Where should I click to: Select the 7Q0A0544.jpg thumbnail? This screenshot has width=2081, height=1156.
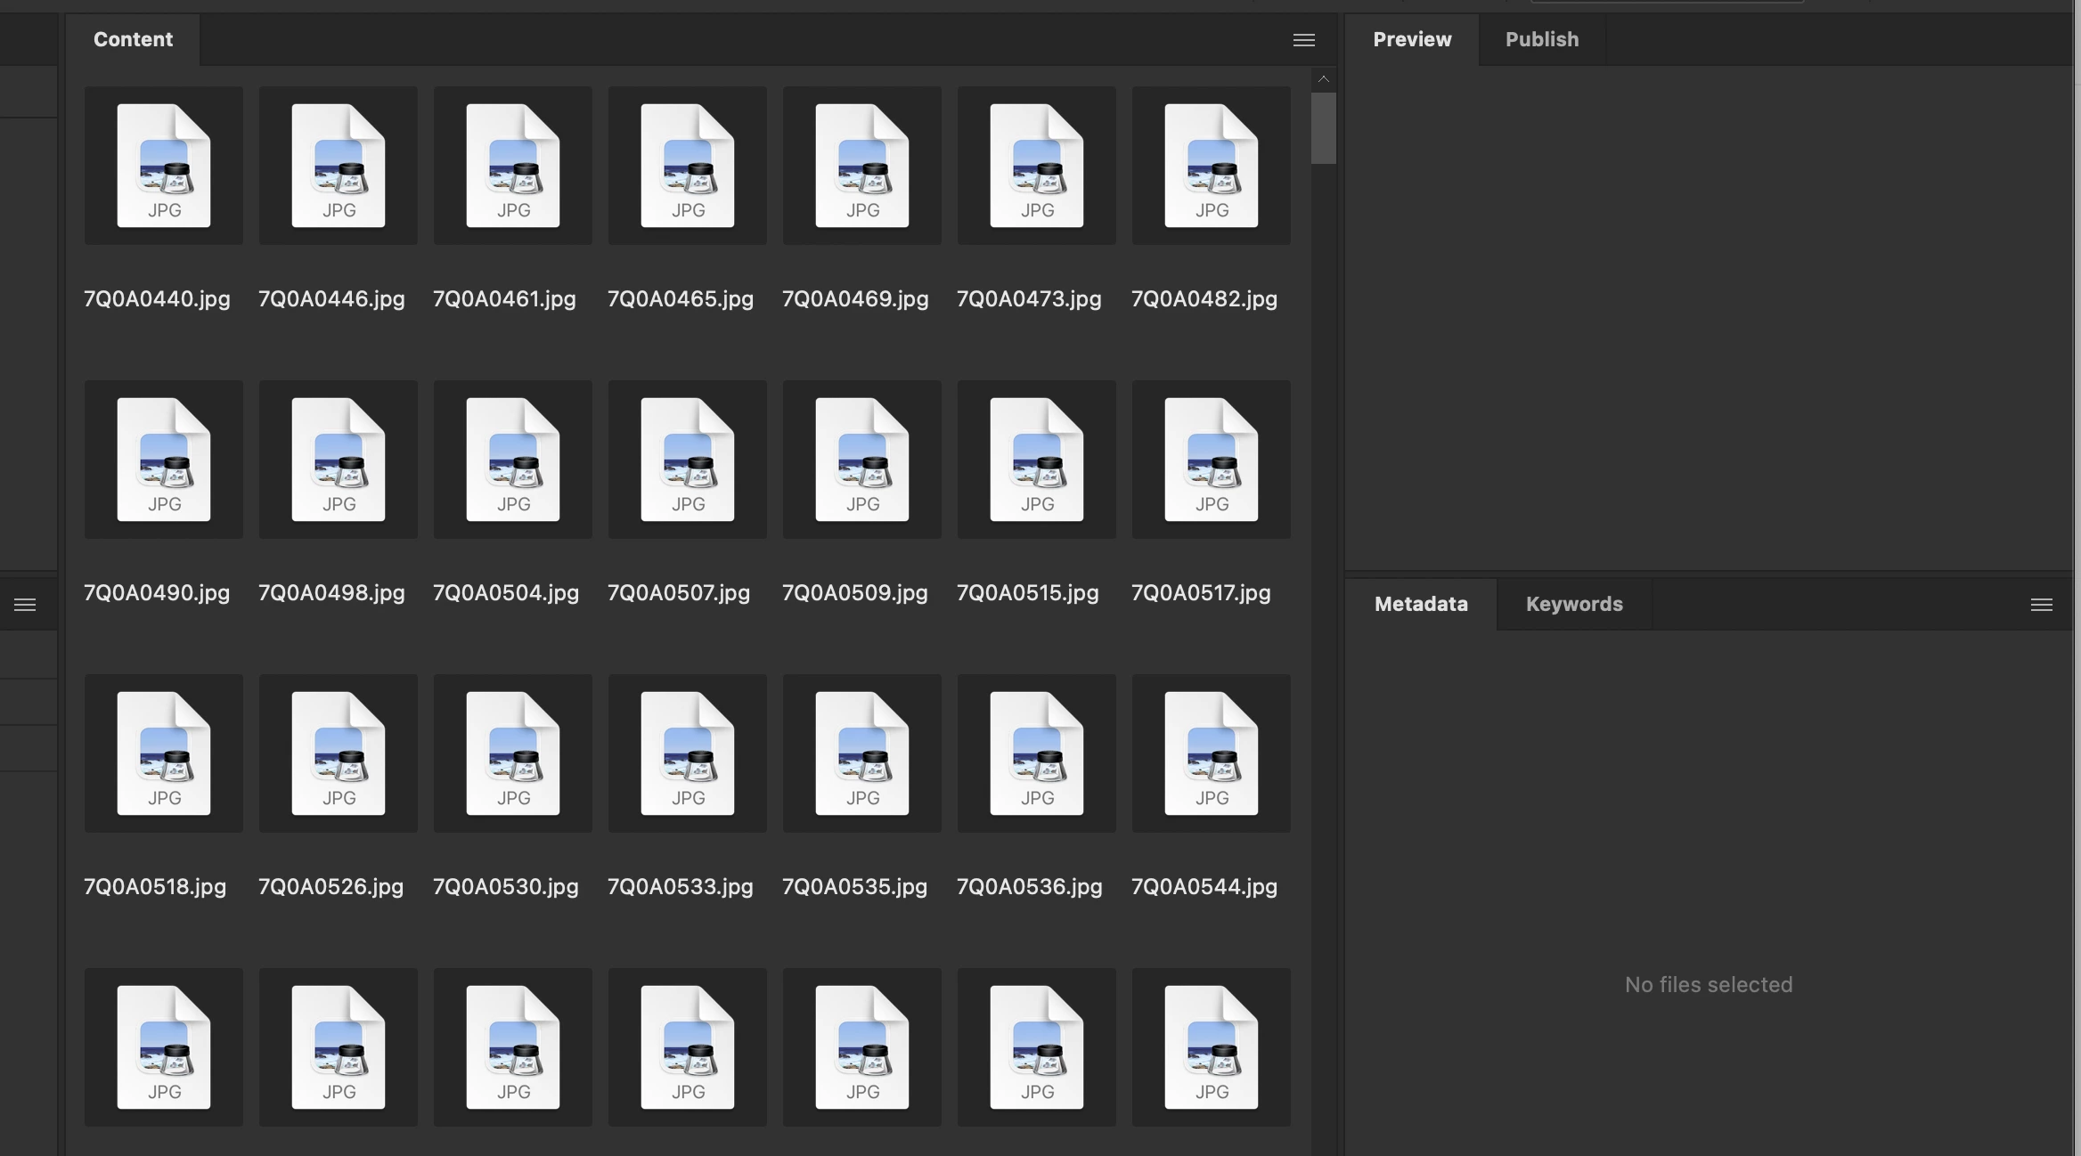[x=1211, y=753]
